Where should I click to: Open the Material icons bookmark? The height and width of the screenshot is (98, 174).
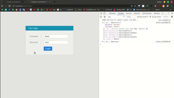coord(141,10)
